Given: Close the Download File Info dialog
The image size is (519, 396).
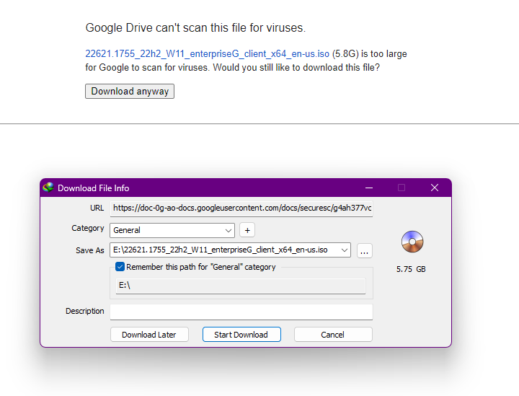Looking at the screenshot, I should click(x=435, y=188).
